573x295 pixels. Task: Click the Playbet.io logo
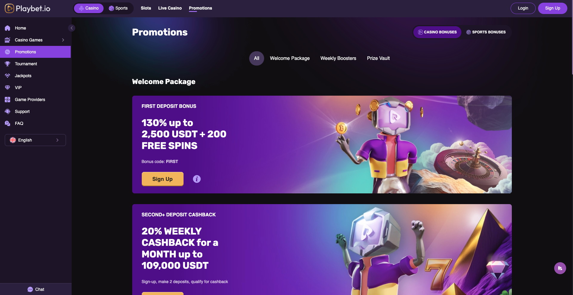coord(27,8)
